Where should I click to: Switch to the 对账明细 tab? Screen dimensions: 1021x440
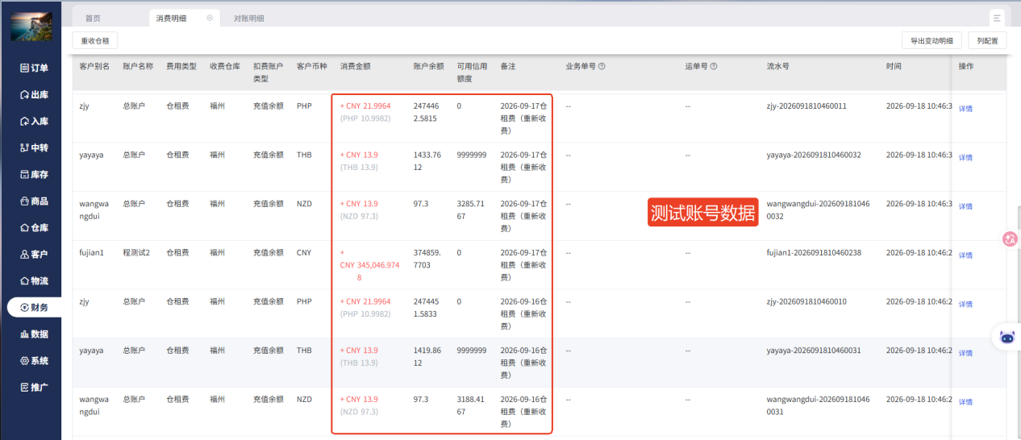248,18
